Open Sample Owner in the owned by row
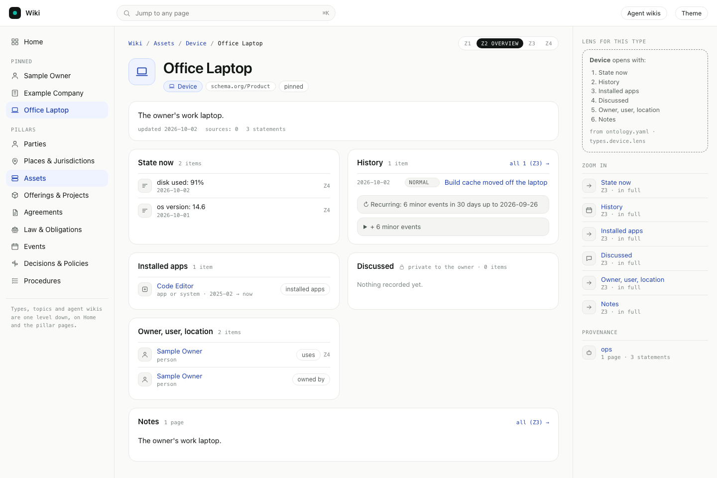Viewport: 717px width, 478px height. 179,376
